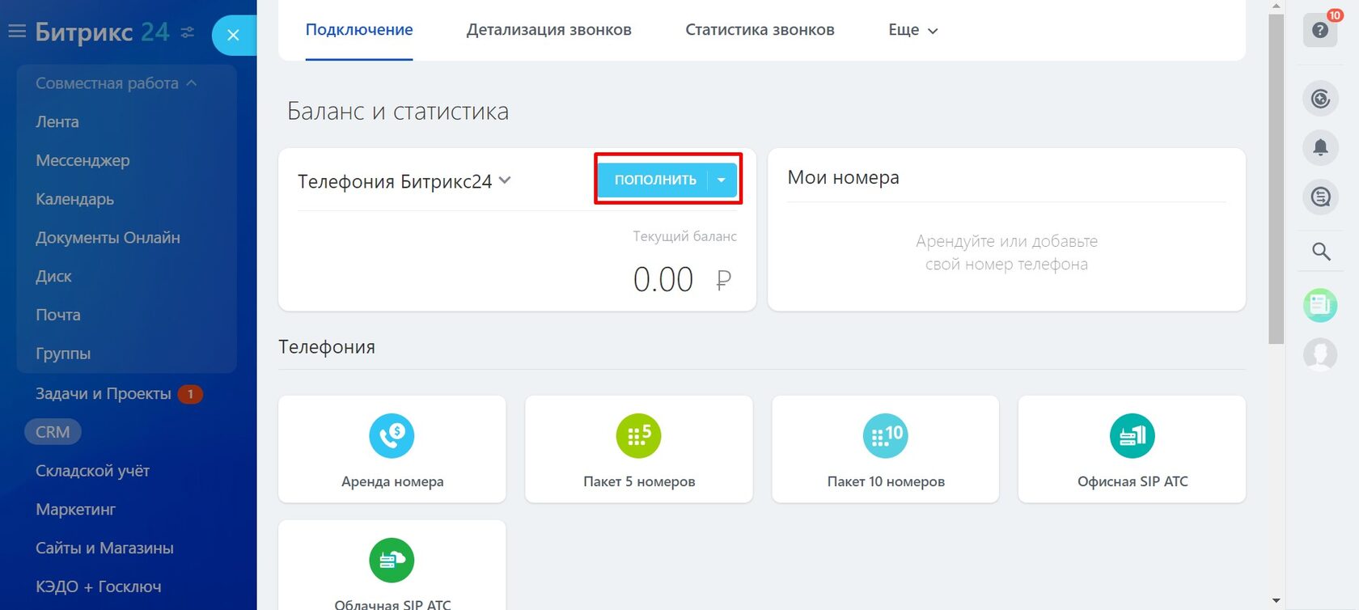Switch to the Детализация звонков tab
This screenshot has width=1359, height=610.
coord(548,30)
